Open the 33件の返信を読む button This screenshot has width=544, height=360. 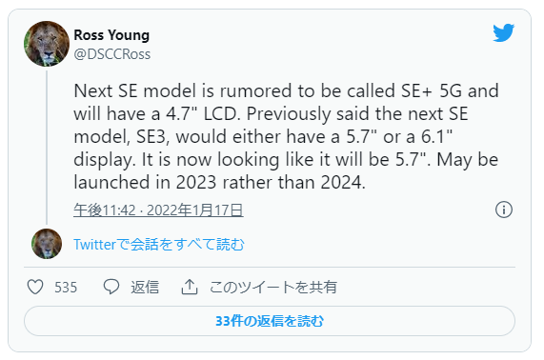pos(270,321)
